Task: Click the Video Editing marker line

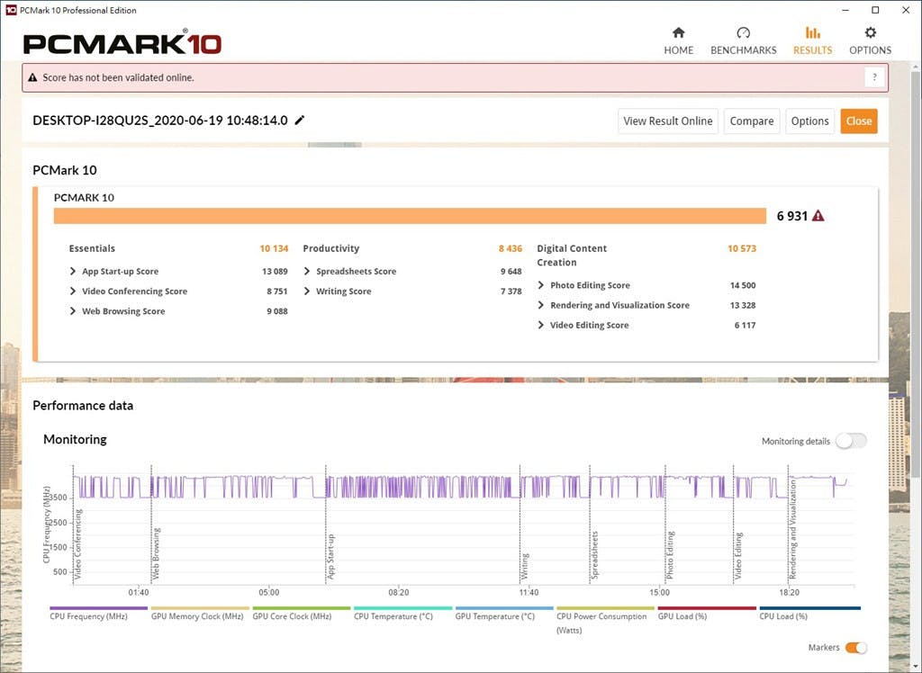Action: [x=734, y=525]
